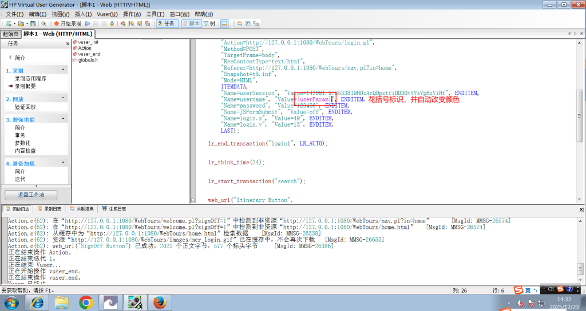
Task: Collapse the 1. 录制 section
Action: (62, 70)
